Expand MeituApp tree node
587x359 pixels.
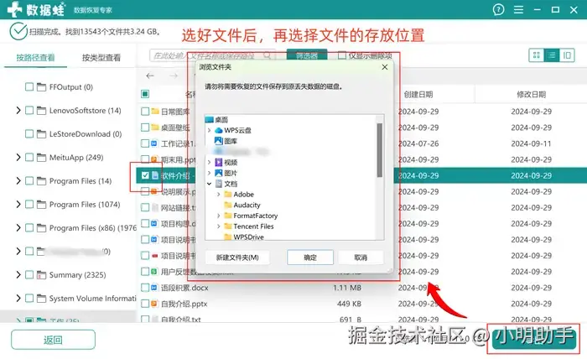pyautogui.click(x=18, y=157)
